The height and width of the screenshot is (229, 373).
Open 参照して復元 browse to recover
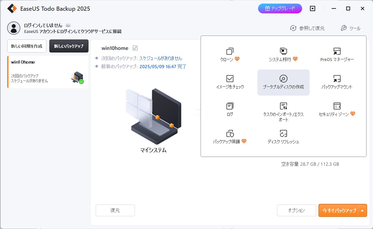(x=307, y=28)
